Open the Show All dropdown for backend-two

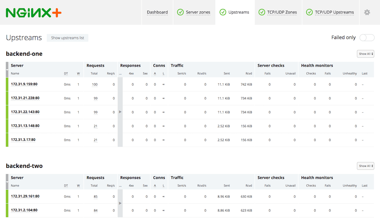365,166
